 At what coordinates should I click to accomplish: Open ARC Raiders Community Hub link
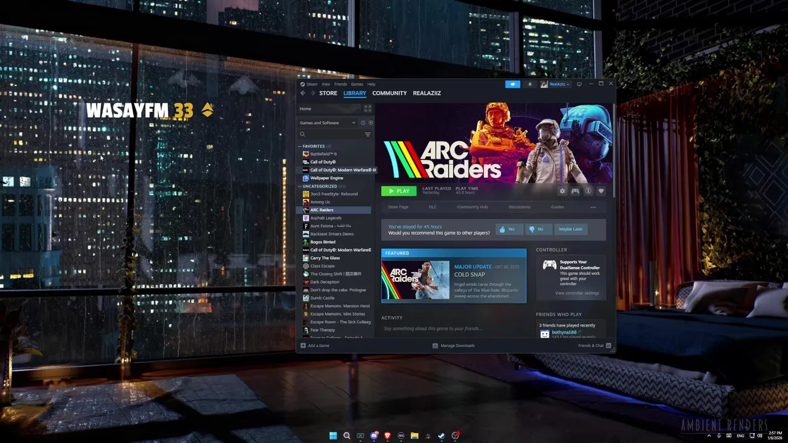[x=472, y=207]
